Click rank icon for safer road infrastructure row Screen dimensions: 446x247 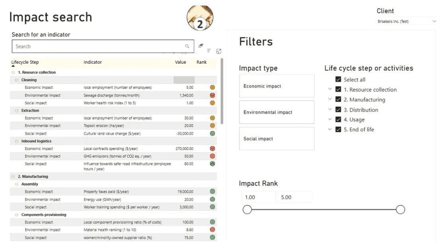pos(213,164)
